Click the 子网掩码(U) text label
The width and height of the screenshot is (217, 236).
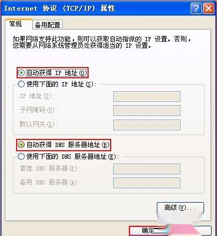pos(38,110)
